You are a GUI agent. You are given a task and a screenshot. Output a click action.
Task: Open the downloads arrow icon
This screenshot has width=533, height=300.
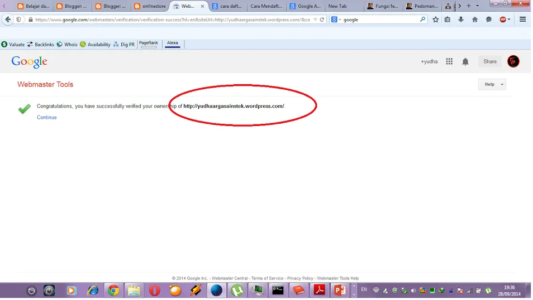point(461,20)
